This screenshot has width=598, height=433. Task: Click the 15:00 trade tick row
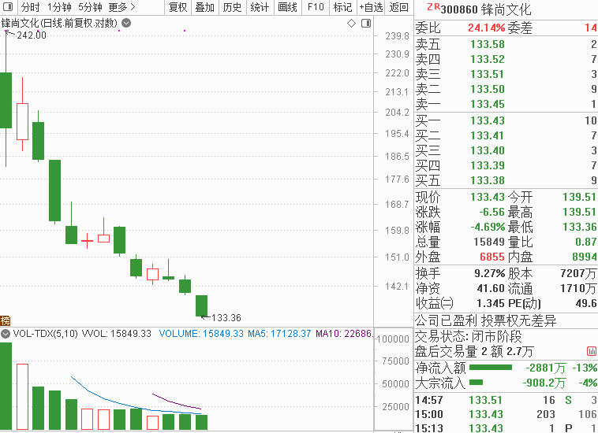click(506, 414)
